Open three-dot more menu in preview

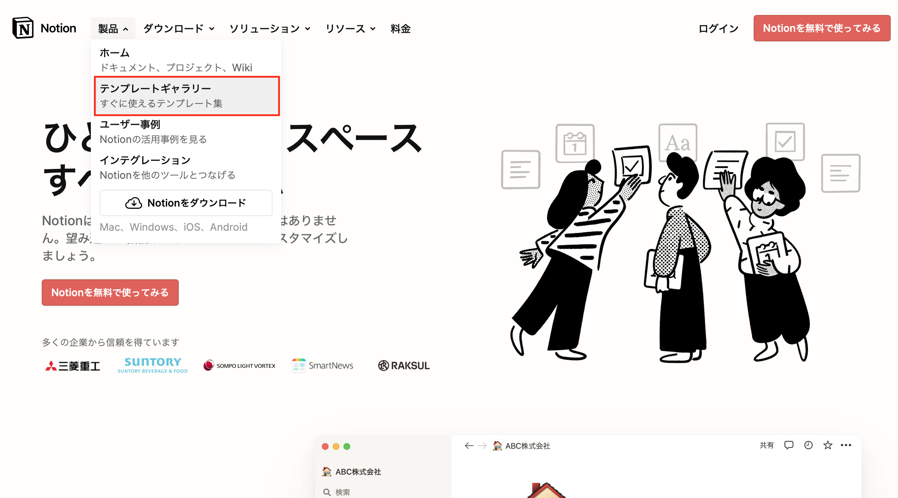pyautogui.click(x=846, y=445)
